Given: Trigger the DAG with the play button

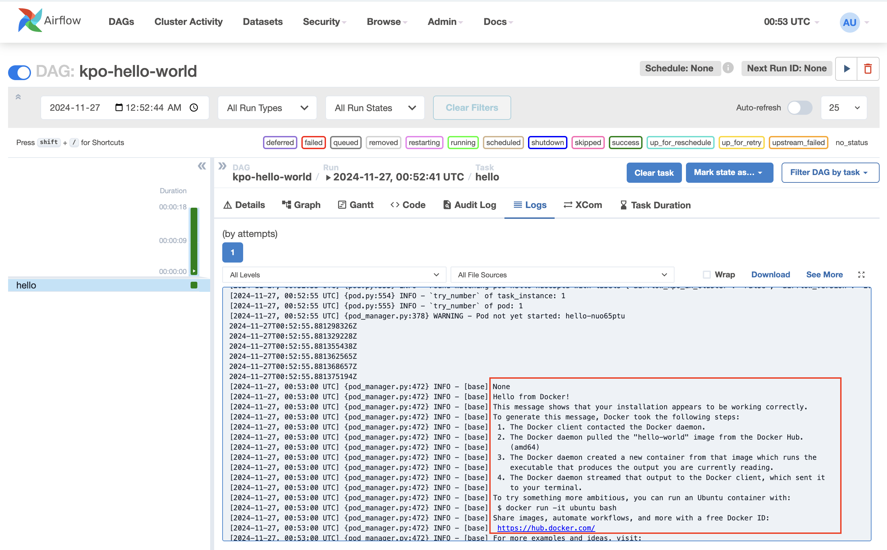Looking at the screenshot, I should [x=847, y=69].
